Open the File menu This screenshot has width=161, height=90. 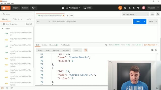(2, 3)
